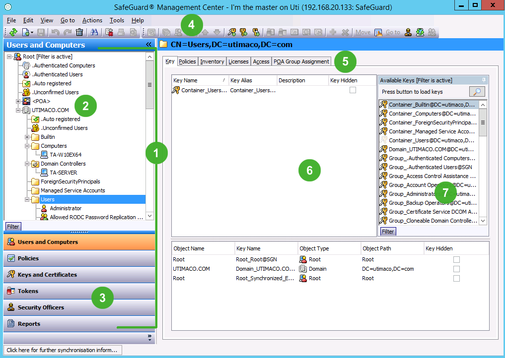The width and height of the screenshot is (505, 358).
Task: Click the Administrator user icon in tree
Action: (x=45, y=208)
